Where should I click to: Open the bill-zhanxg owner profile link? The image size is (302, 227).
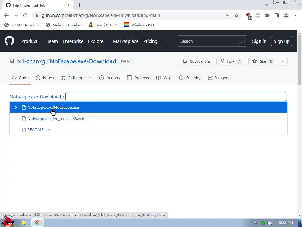coord(31,61)
